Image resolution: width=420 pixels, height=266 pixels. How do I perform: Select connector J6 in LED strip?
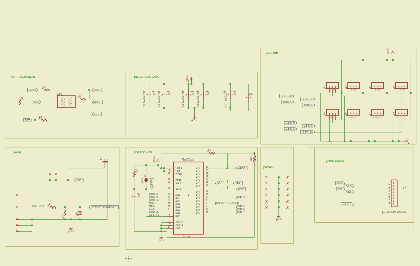[x=354, y=112]
